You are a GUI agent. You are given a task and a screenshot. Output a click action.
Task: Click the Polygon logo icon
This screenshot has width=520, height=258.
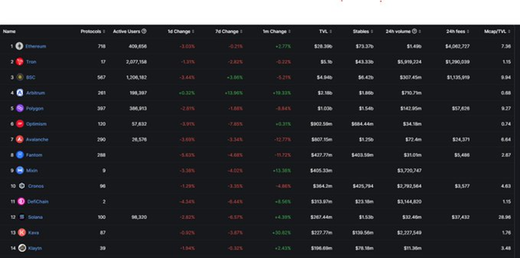(20, 108)
